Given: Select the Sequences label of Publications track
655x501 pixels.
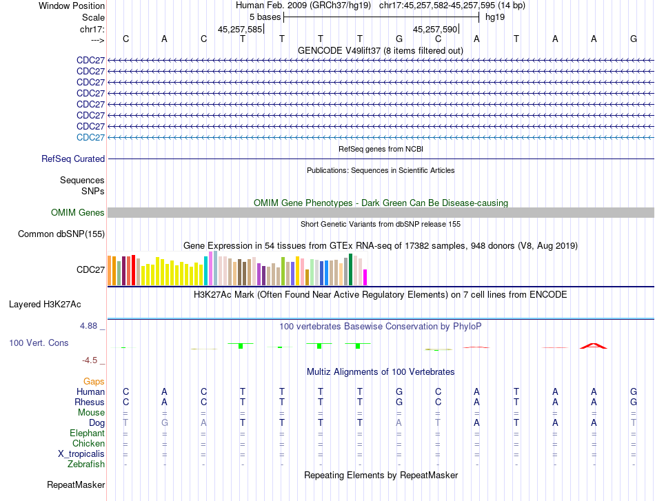Looking at the screenshot, I should pos(82,180).
